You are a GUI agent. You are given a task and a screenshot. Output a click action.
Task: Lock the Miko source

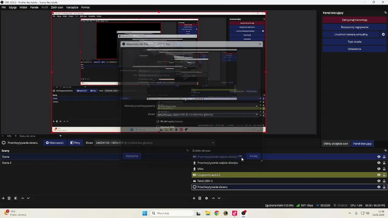coord(384,169)
